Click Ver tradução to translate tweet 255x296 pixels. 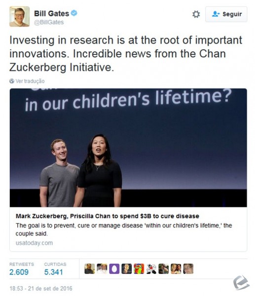tap(30, 81)
